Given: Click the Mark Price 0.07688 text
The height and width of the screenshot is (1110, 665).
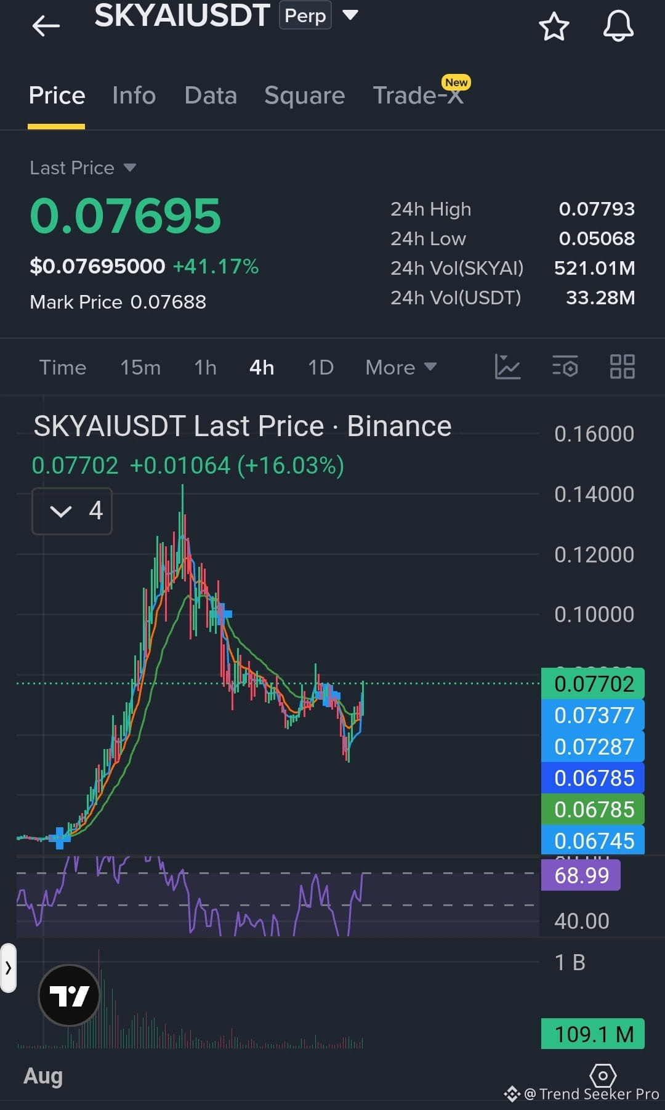Looking at the screenshot, I should click(x=118, y=302).
